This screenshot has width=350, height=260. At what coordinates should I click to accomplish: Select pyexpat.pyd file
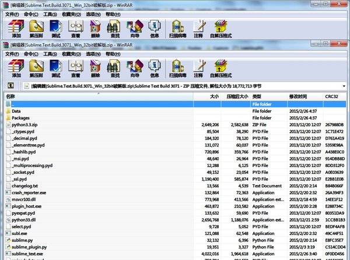pos(176,213)
